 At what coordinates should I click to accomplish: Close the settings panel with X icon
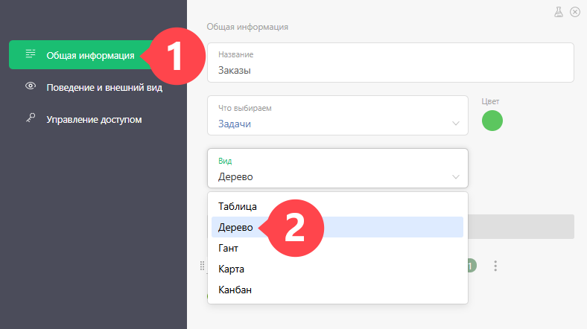click(575, 12)
